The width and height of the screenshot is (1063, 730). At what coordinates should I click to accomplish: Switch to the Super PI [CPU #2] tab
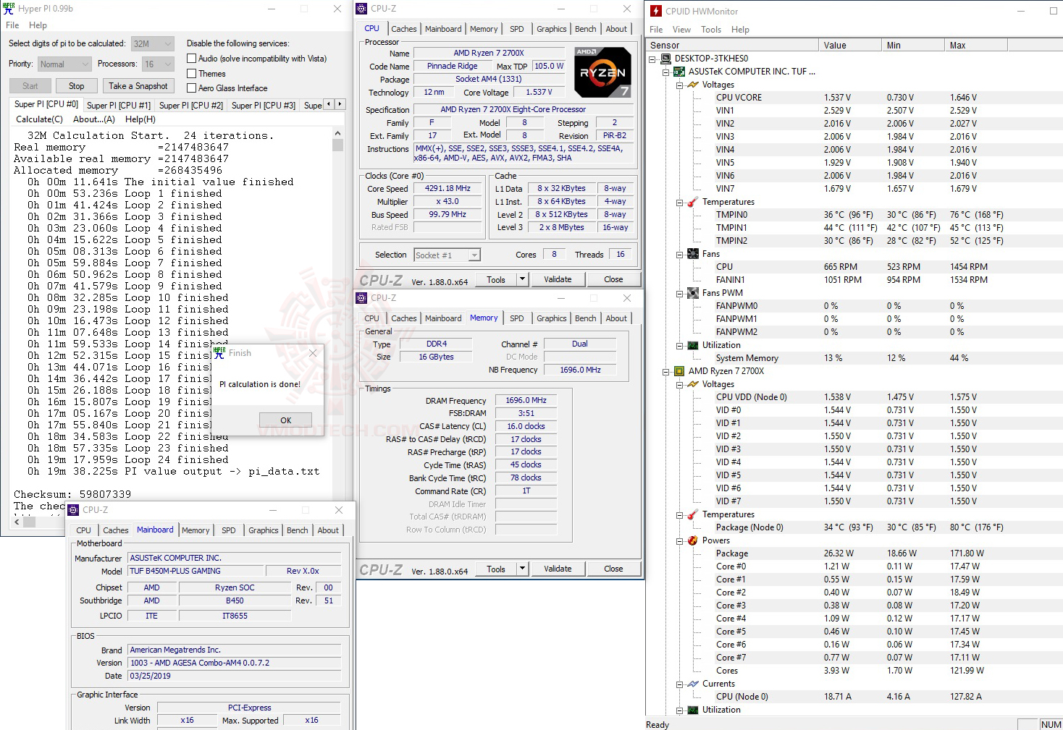191,106
